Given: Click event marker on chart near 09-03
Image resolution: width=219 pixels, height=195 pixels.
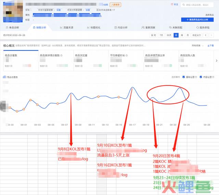Looking at the screenshot, I should [x=37, y=105].
